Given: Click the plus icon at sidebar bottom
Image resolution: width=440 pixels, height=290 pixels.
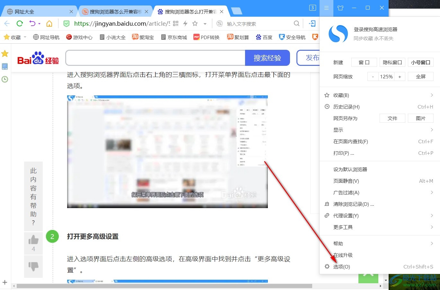Looking at the screenshot, I should coord(5,283).
